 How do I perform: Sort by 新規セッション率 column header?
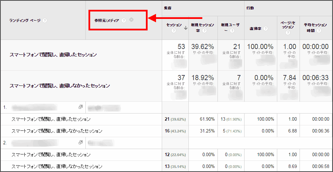pos(202,25)
